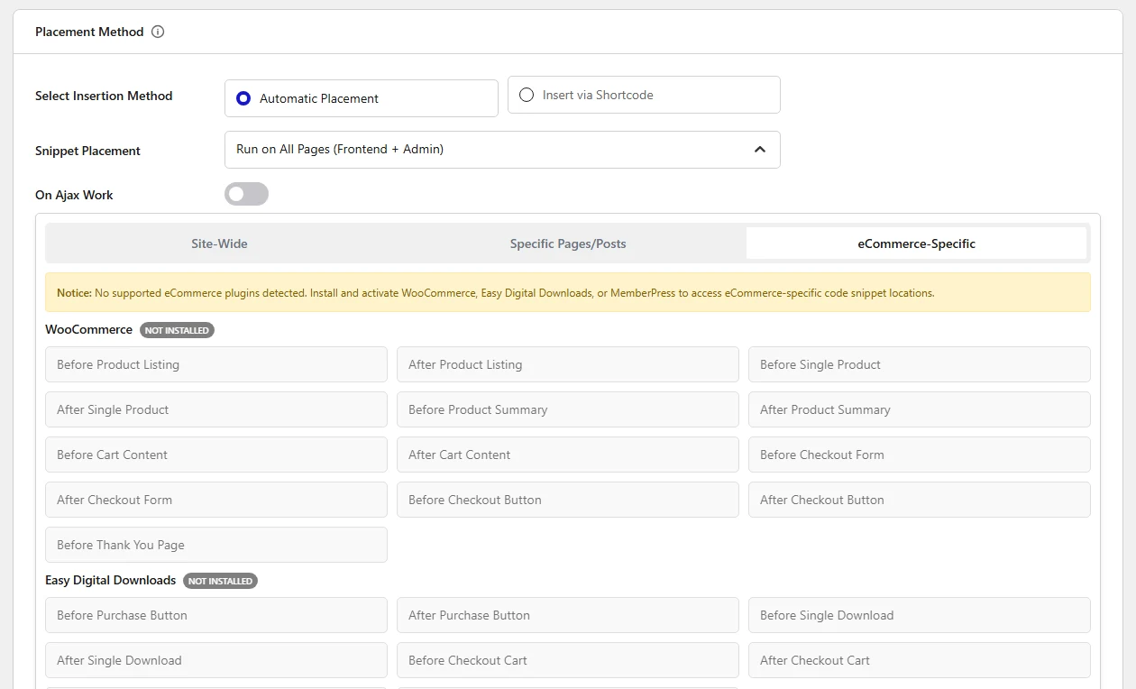The image size is (1136, 689).
Task: Choose After Single Download location
Action: pyautogui.click(x=216, y=660)
